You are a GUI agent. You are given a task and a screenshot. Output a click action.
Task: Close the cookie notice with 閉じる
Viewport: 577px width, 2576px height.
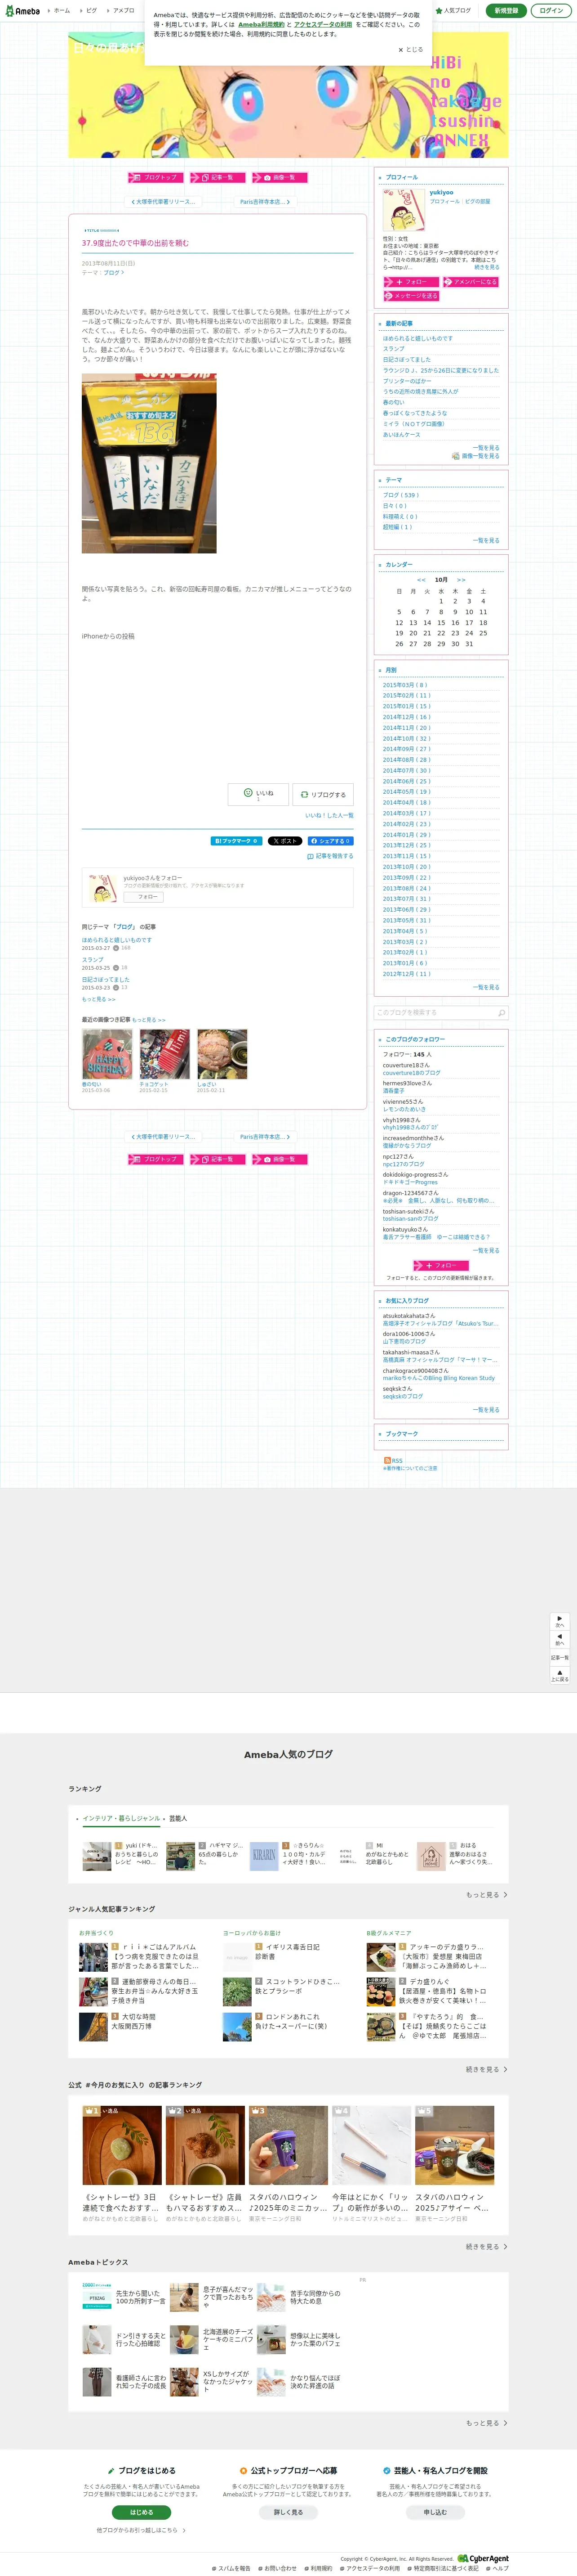[410, 49]
